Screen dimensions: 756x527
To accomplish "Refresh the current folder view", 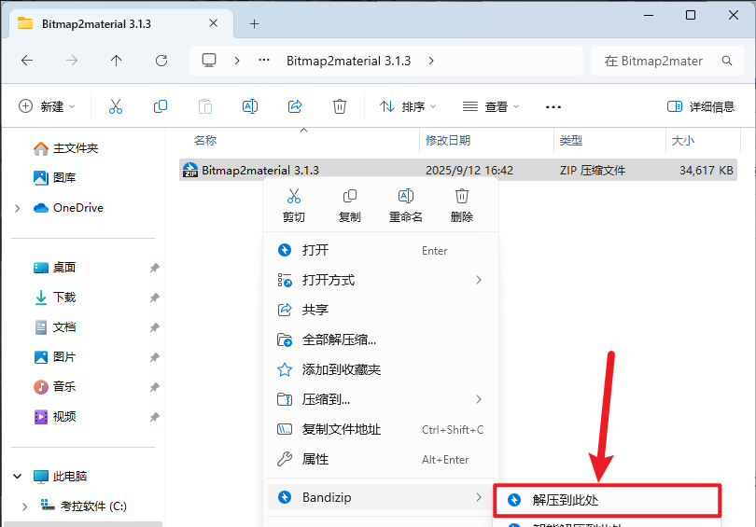I will click(x=161, y=61).
